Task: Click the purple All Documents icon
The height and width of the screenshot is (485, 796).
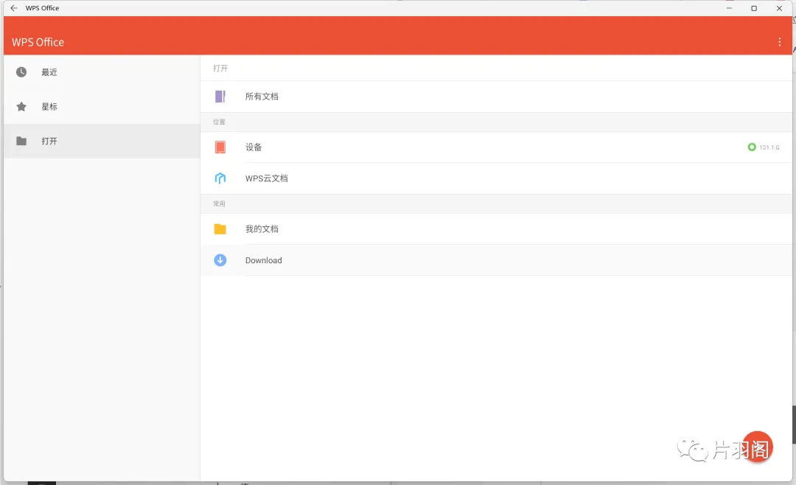Action: point(220,97)
